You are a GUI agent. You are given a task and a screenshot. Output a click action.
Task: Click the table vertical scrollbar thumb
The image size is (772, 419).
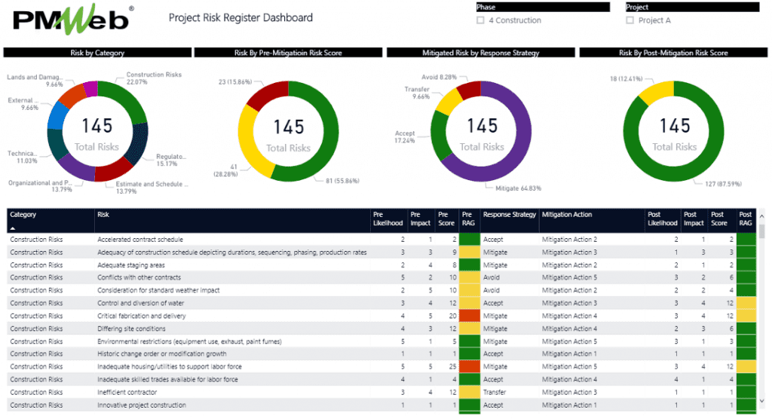click(x=761, y=231)
